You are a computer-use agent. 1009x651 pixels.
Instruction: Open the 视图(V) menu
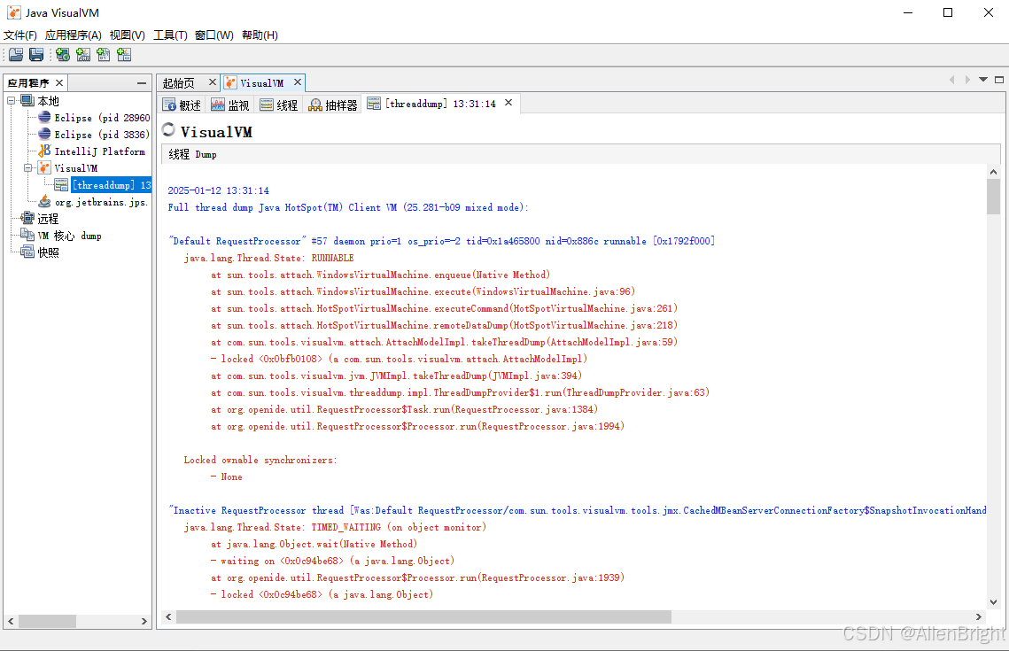[x=128, y=35]
